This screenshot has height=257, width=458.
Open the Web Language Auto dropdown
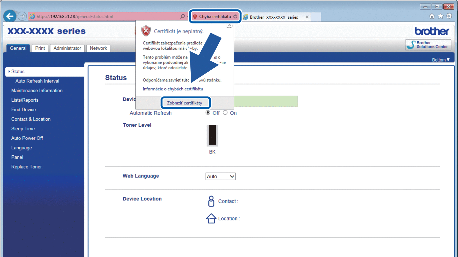(220, 176)
